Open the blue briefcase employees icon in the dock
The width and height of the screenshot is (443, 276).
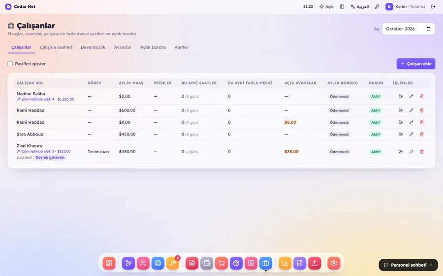[x=266, y=263]
